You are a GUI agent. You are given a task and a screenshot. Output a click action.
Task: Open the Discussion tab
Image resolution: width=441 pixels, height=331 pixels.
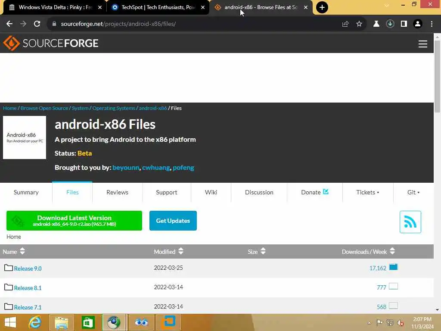tap(259, 192)
